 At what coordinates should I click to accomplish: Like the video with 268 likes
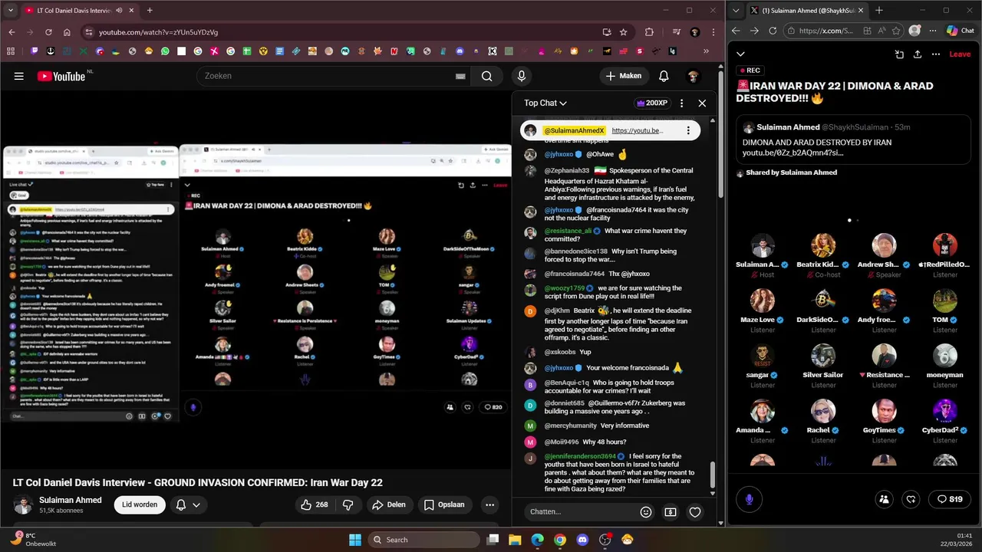click(x=315, y=504)
